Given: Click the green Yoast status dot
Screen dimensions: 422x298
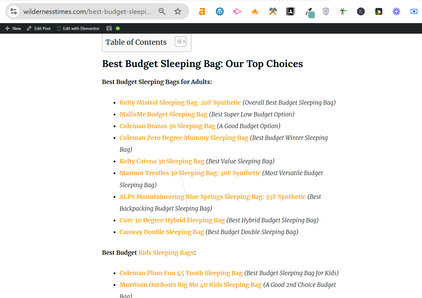Looking at the screenshot, I should [x=118, y=28].
